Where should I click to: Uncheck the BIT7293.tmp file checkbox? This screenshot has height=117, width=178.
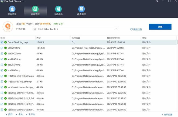click(x=2, y=48)
